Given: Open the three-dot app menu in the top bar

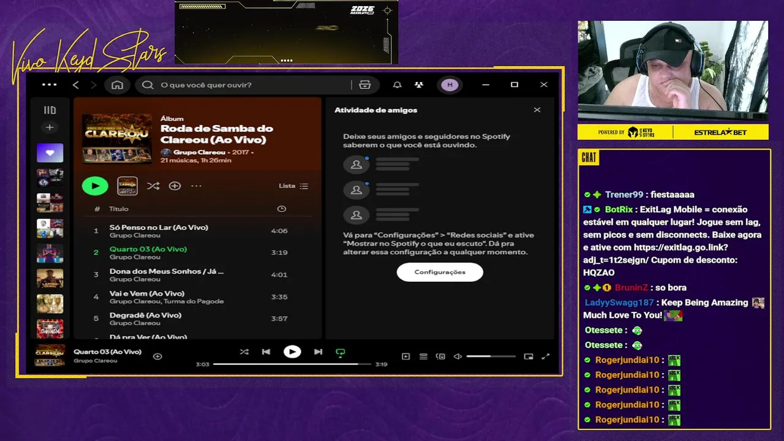Looking at the screenshot, I should [x=49, y=85].
